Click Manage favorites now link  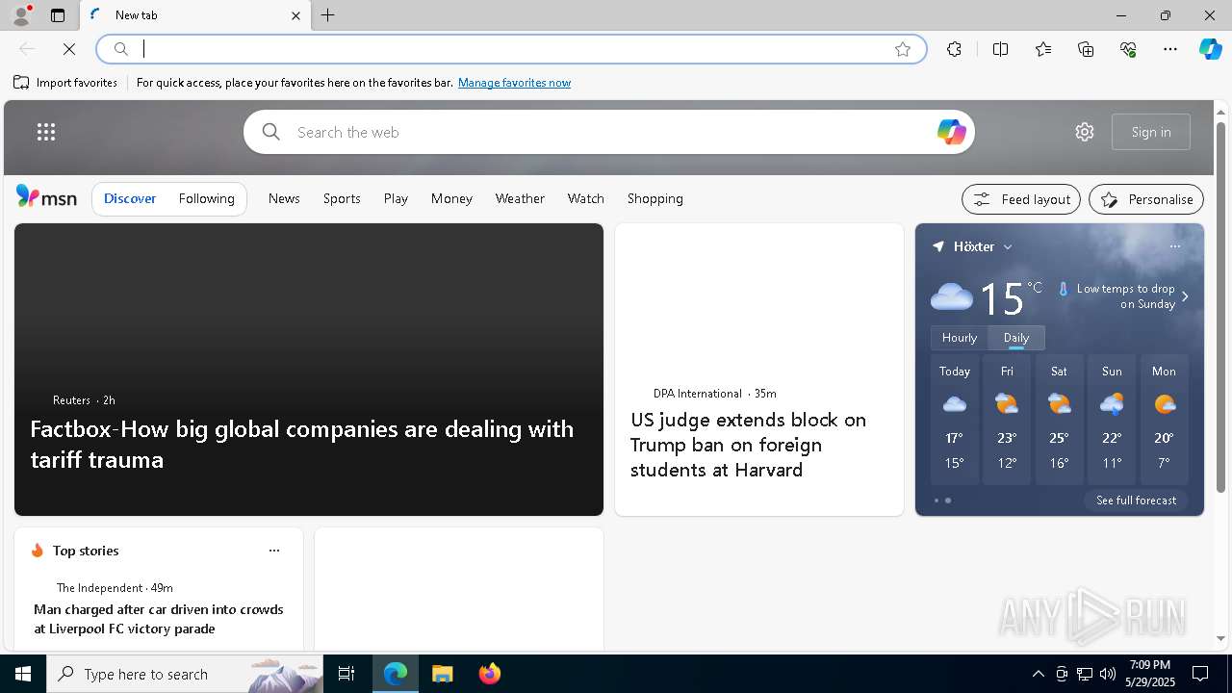point(515,83)
